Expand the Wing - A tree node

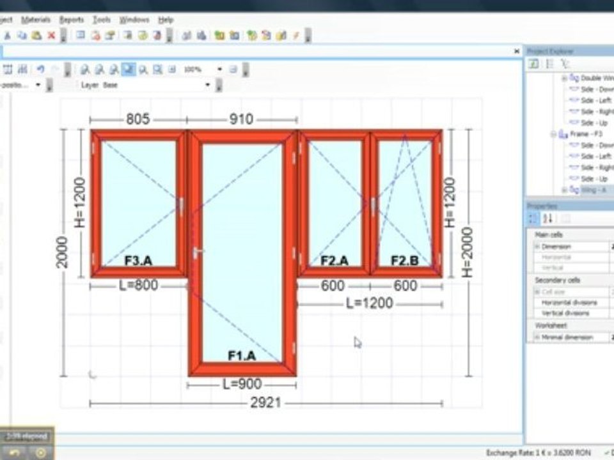pos(564,190)
